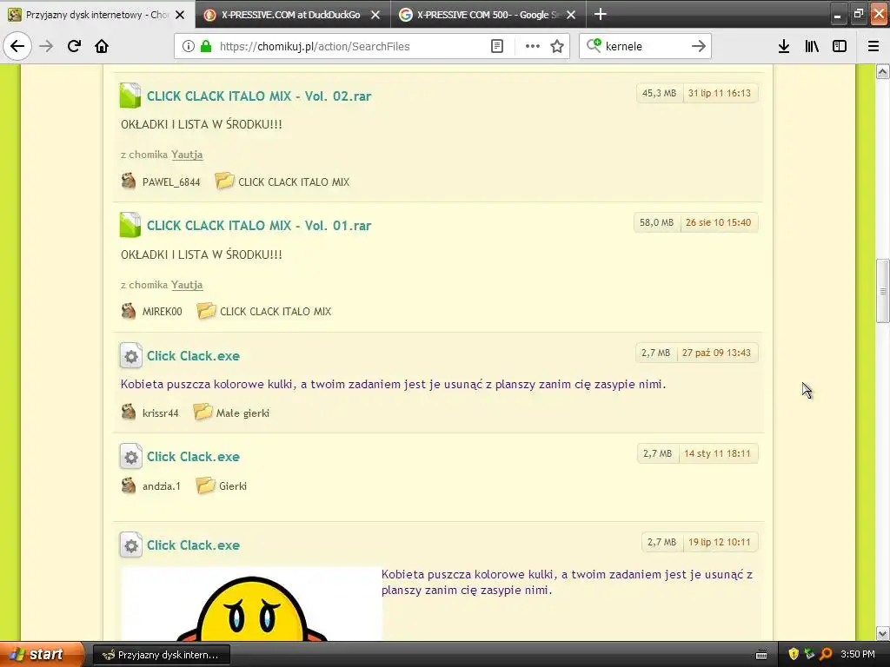Open the Firefox hamburger menu
Screen dimensions: 890x667
[873, 46]
